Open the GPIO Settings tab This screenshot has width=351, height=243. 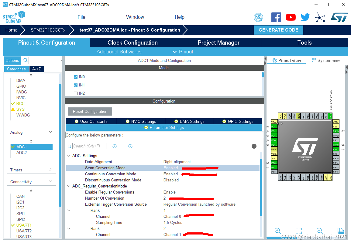(x=238, y=121)
